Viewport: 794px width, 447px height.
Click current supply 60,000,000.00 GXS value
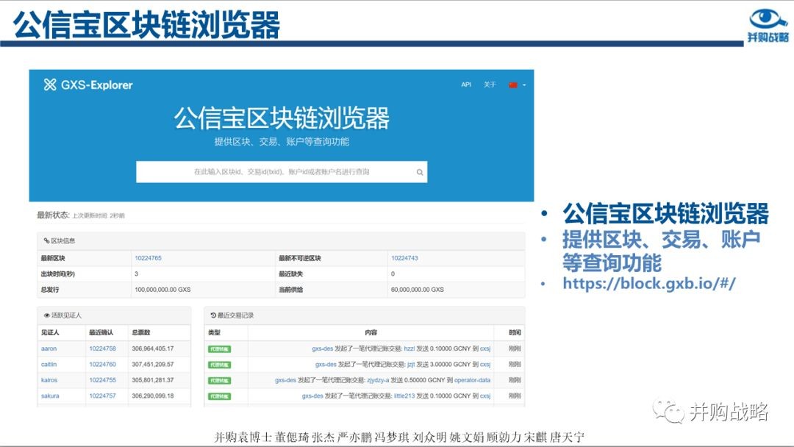point(418,290)
